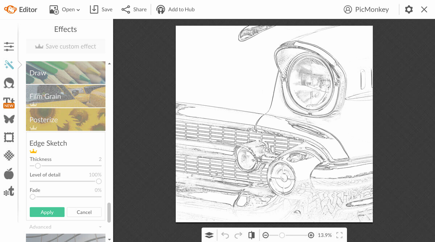Share the current image
This screenshot has width=435, height=242.
coord(134,9)
